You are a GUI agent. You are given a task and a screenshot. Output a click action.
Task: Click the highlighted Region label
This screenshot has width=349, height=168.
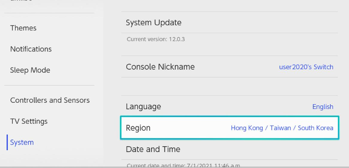click(138, 128)
